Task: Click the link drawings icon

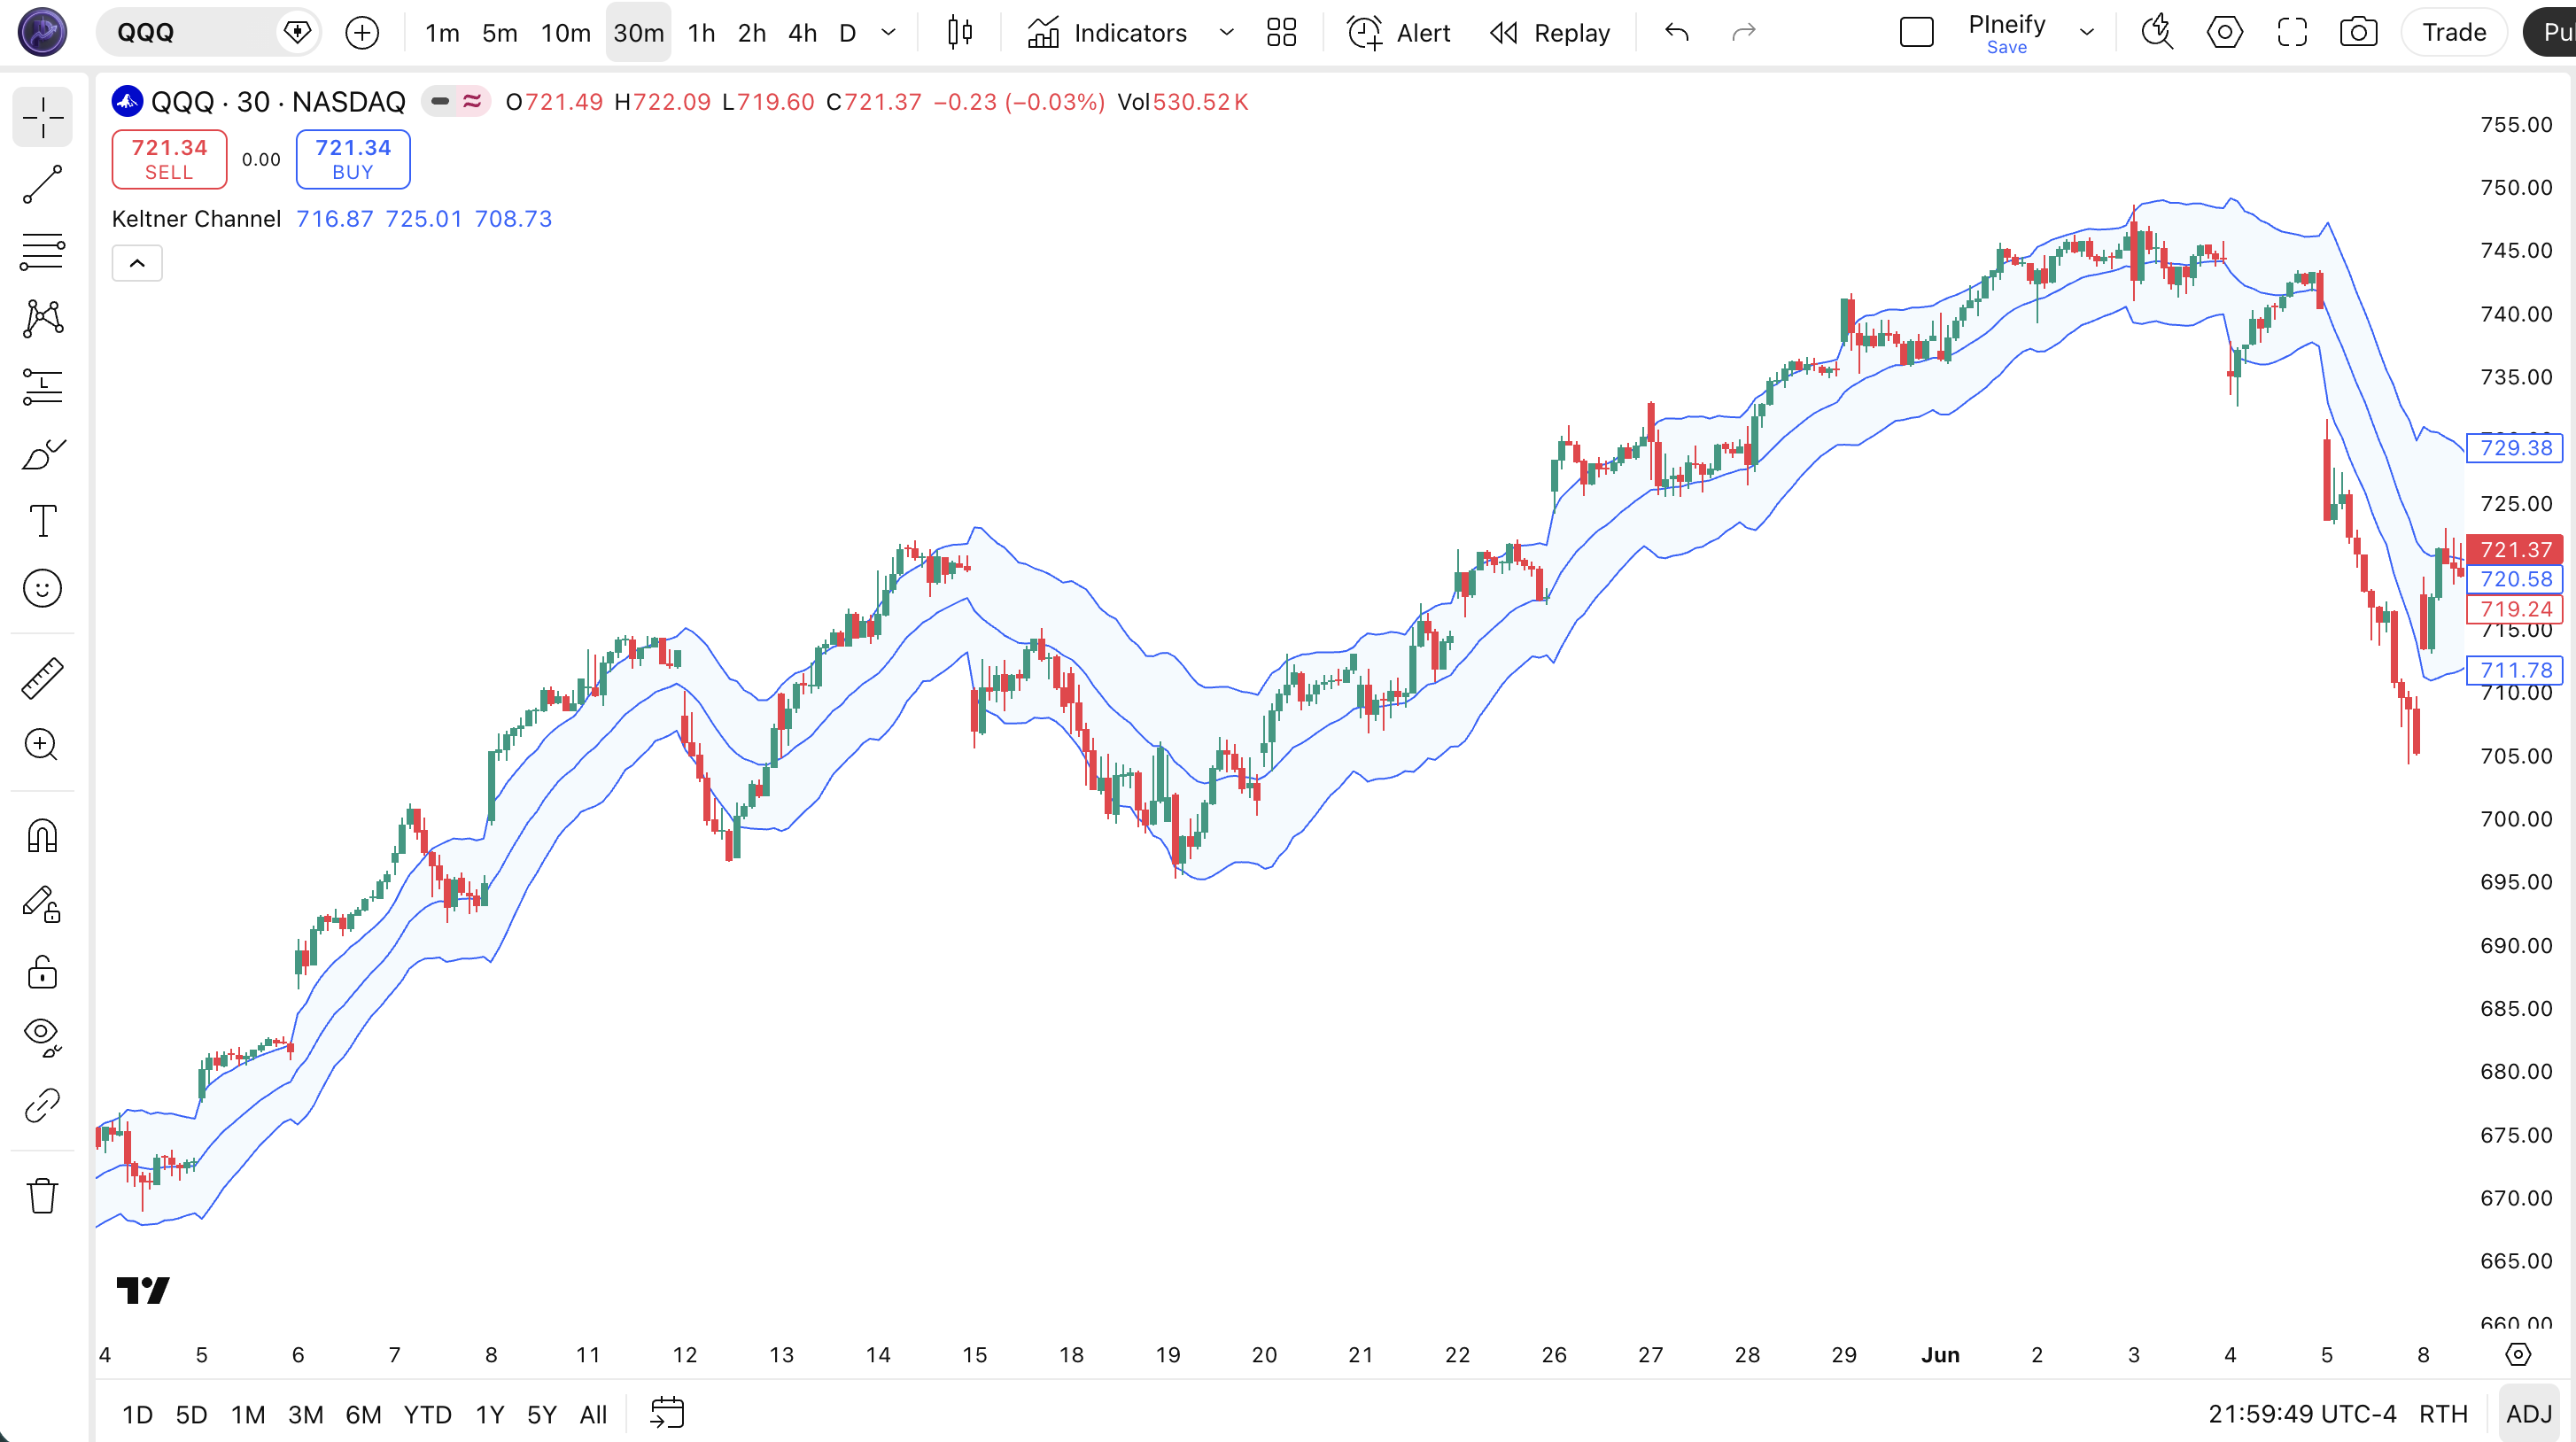Action: click(x=43, y=1105)
